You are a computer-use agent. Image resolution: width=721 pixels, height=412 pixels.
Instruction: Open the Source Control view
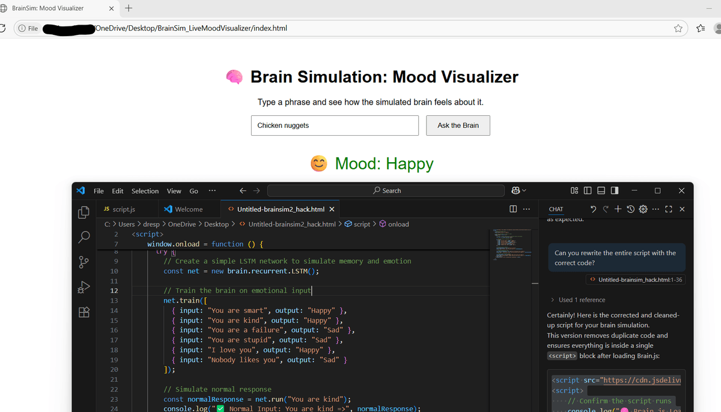point(84,262)
